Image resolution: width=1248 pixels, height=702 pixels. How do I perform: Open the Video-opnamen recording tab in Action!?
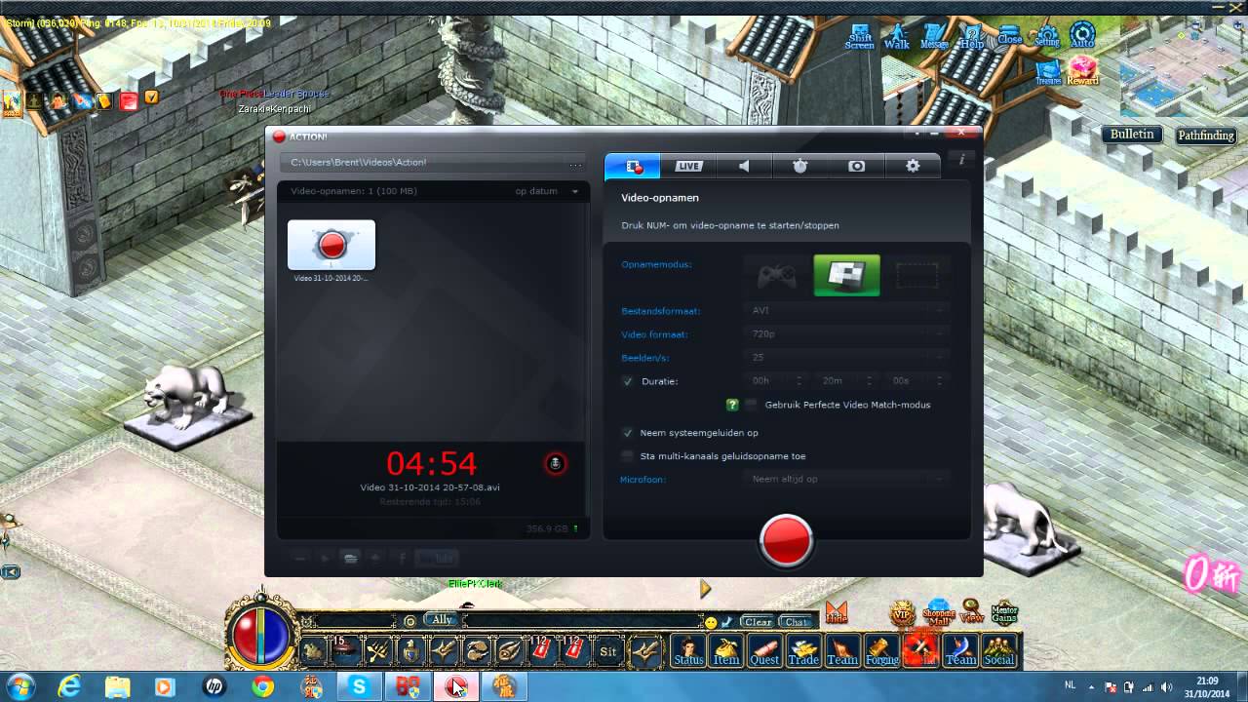[633, 166]
